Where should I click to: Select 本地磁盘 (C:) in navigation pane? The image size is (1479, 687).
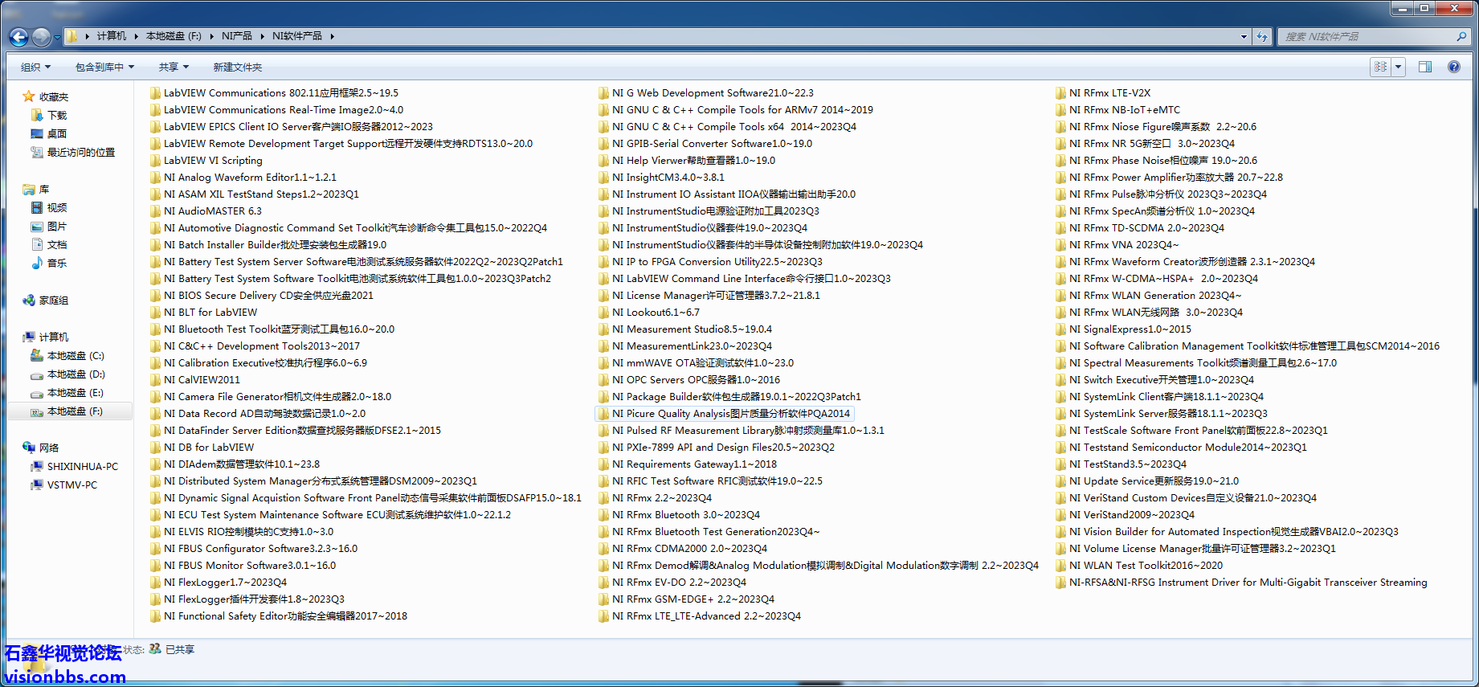(75, 356)
